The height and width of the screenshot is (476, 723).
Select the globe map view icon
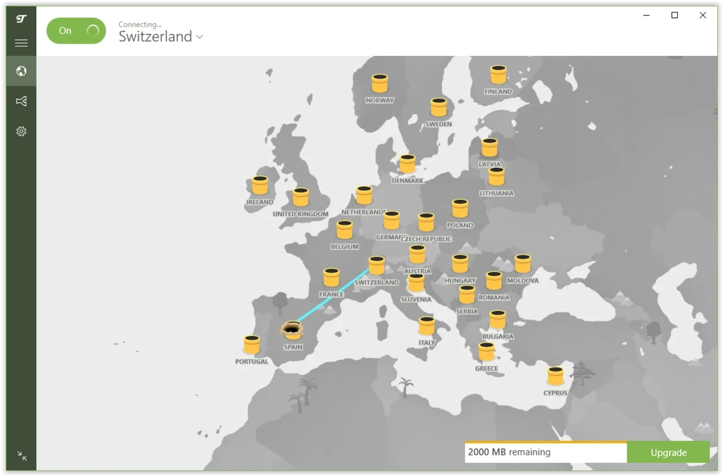click(x=21, y=71)
